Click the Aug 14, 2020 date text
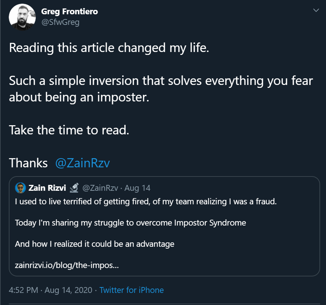This screenshot has width=326, height=305. tap(68, 290)
